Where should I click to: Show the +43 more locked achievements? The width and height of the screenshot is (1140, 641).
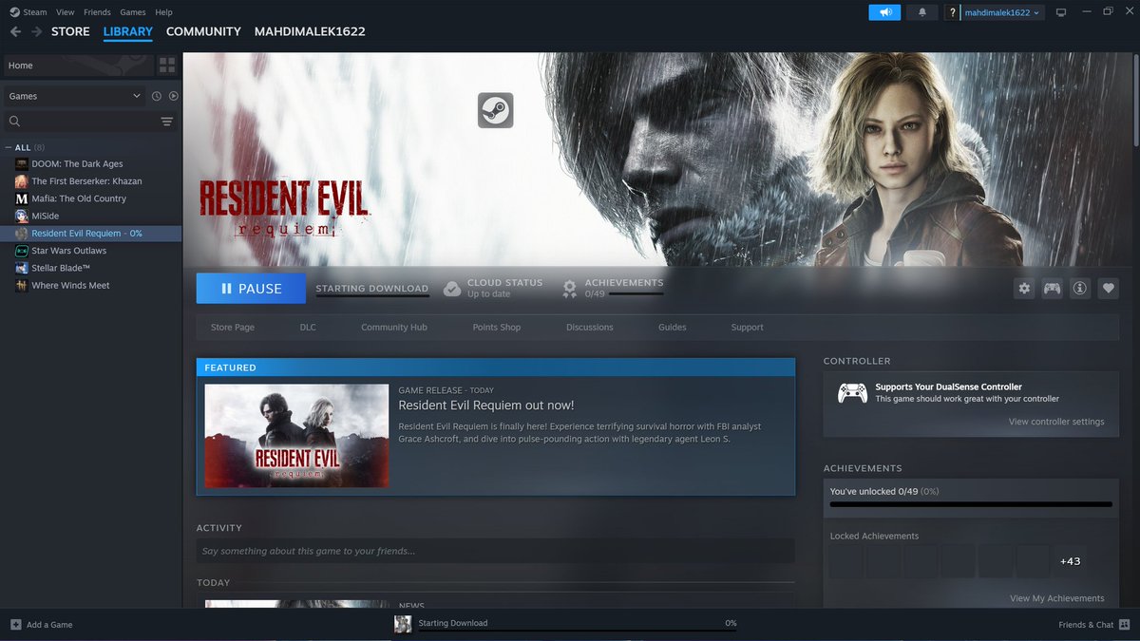tap(1070, 561)
